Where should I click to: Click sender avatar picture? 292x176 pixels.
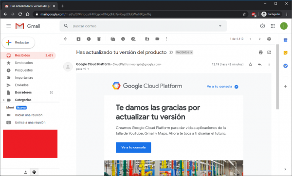[x=68, y=67]
